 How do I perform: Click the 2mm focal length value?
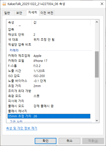point(37,86)
